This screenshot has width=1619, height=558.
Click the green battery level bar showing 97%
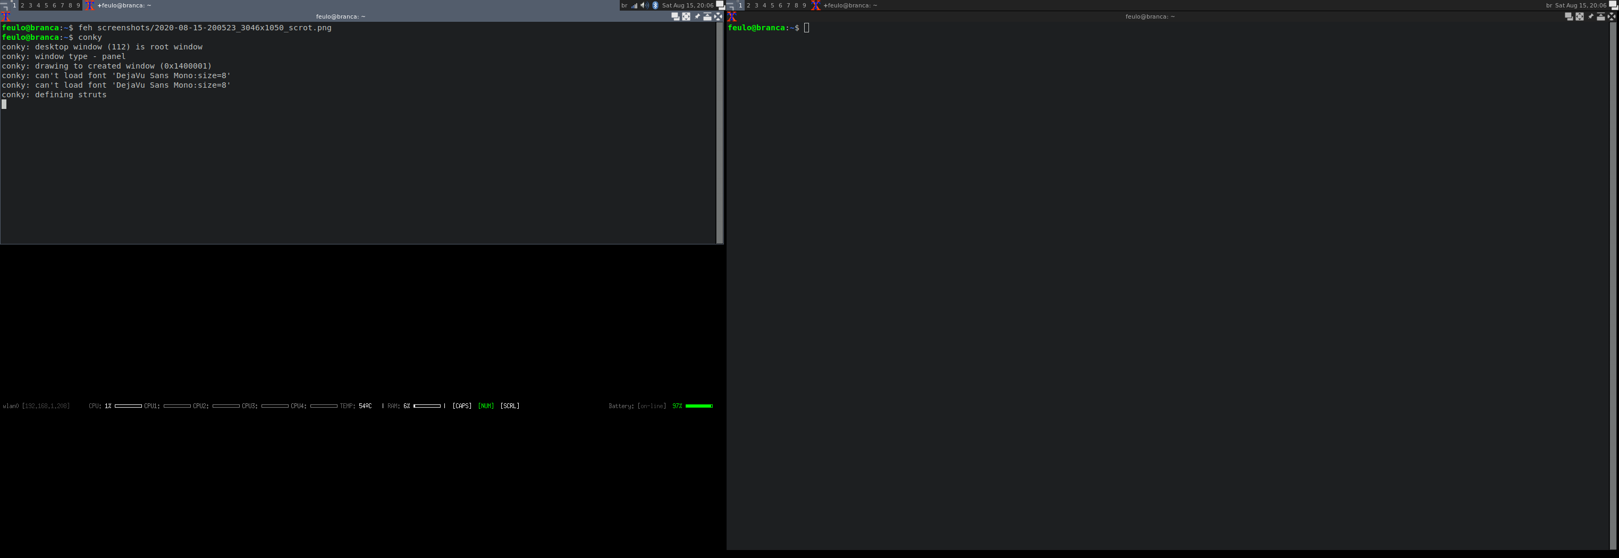pyautogui.click(x=699, y=406)
